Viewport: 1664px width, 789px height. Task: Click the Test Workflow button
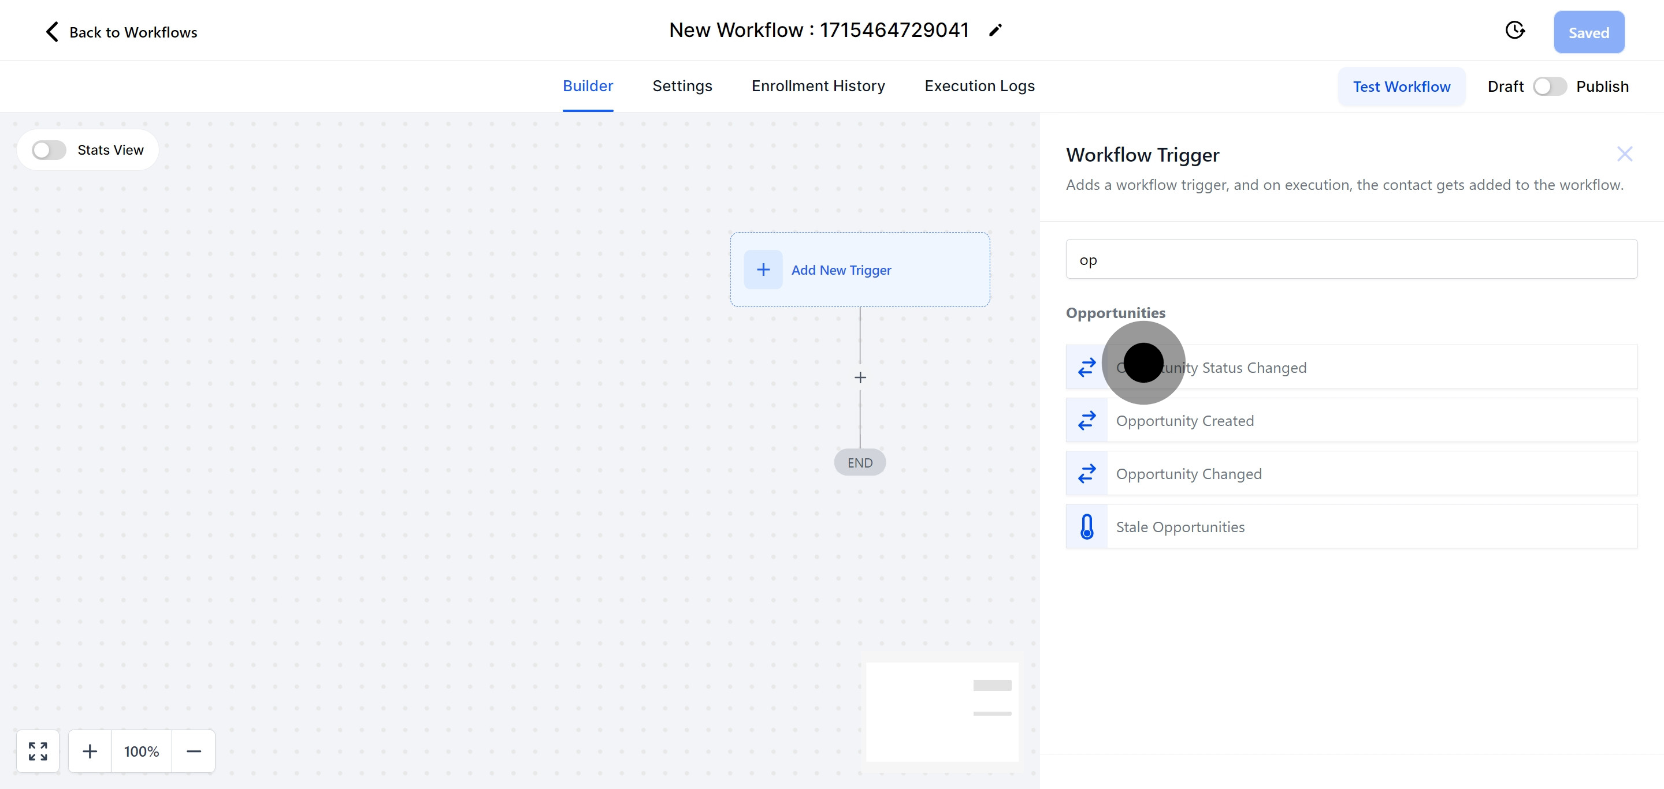click(1401, 87)
